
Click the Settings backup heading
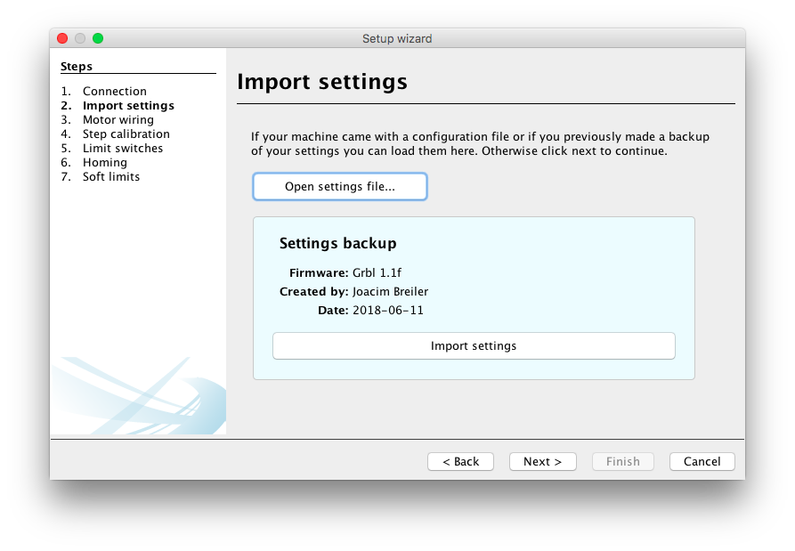337,243
